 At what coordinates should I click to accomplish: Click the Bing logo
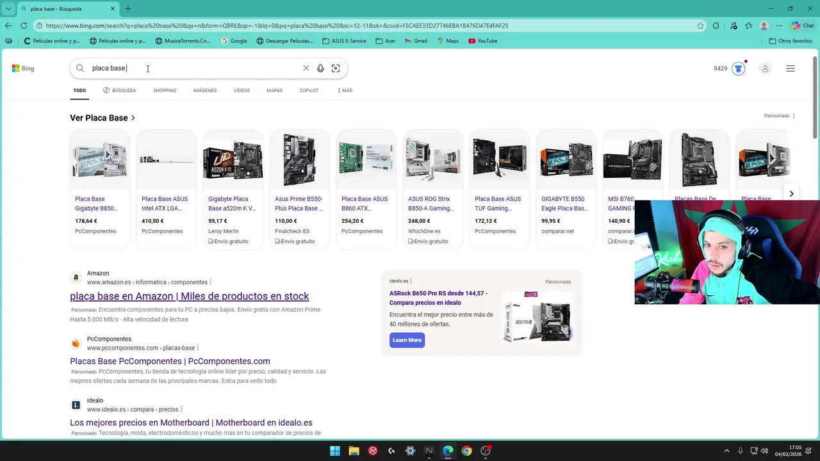pos(22,69)
